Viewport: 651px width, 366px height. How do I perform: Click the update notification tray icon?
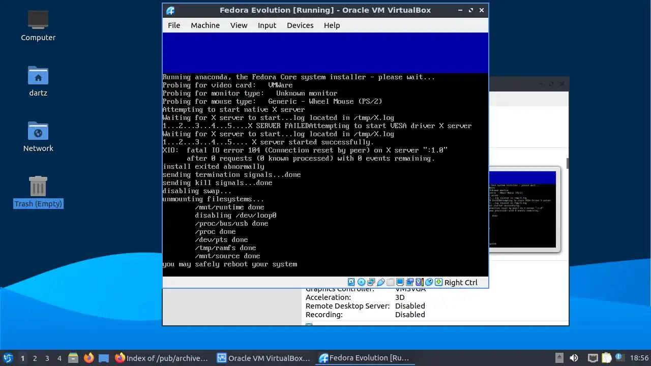pos(619,358)
